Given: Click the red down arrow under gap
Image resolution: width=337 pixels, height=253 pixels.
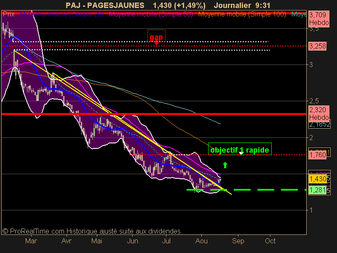Looking at the screenshot, I should click(x=156, y=43).
